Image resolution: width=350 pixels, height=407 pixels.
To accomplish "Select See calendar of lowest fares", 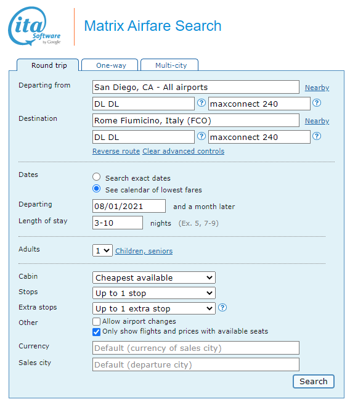I will (97, 189).
